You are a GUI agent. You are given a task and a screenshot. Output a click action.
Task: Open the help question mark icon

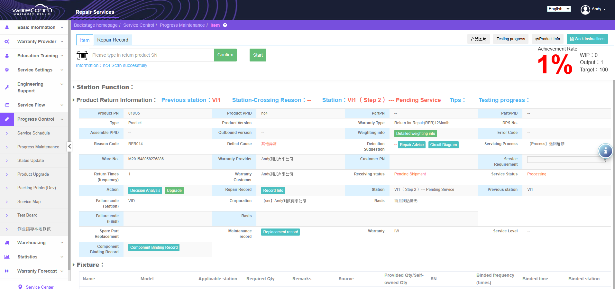tap(225, 25)
